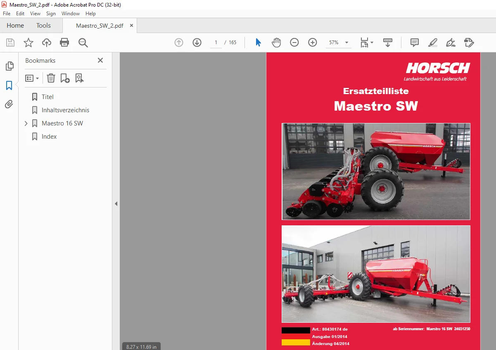
Task: Close the Bookmarks panel
Action: click(100, 60)
